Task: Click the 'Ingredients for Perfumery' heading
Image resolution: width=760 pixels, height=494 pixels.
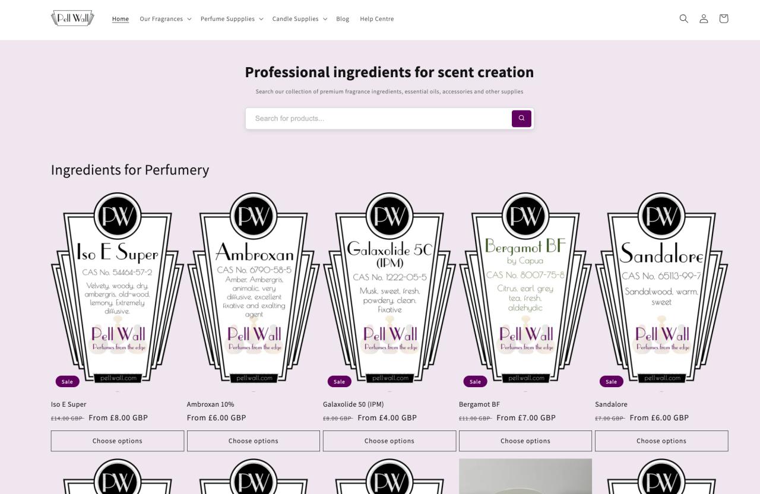Action: pyautogui.click(x=130, y=170)
